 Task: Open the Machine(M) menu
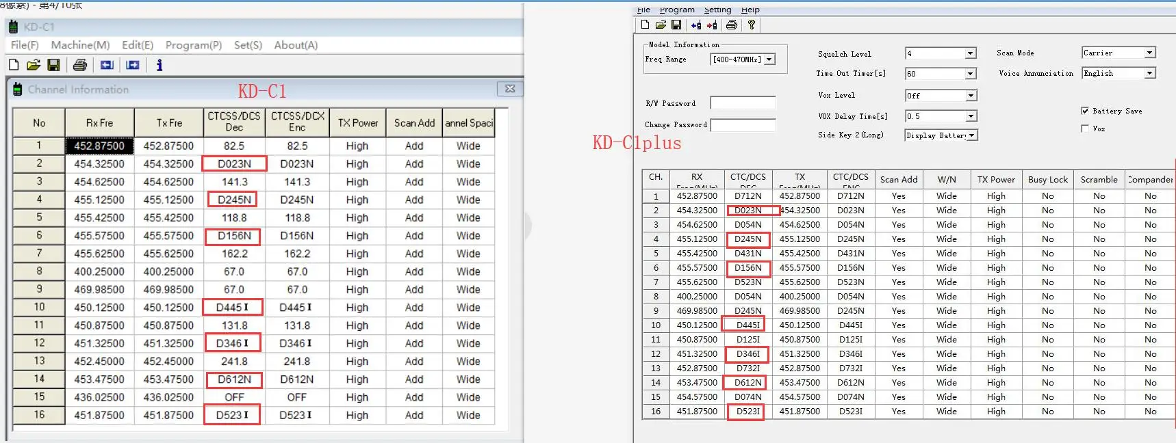pos(80,45)
